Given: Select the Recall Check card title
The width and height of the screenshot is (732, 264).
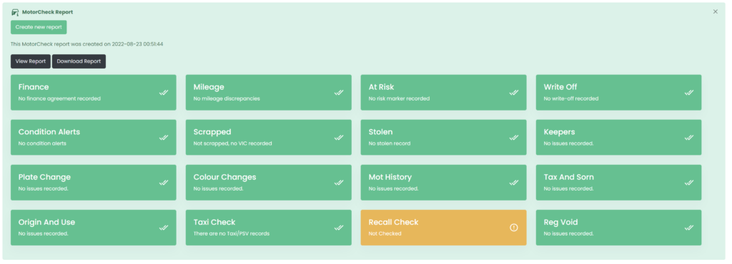Looking at the screenshot, I should click(x=394, y=222).
